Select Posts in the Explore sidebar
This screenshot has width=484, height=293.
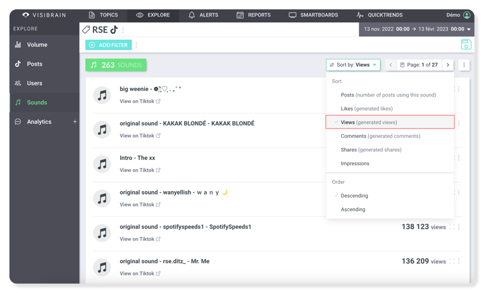(44, 64)
